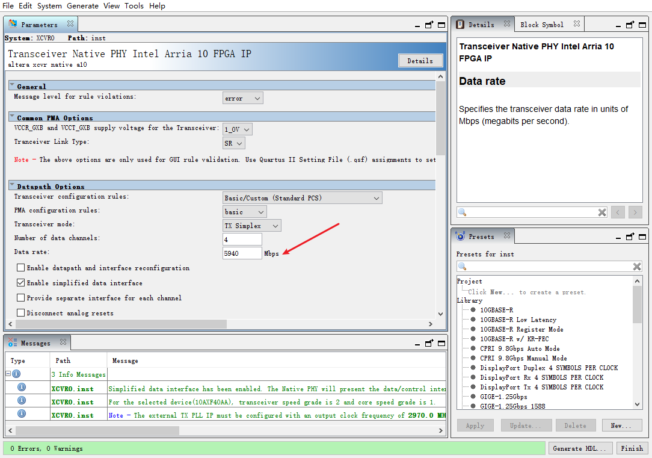Click the Details tab icon
This screenshot has height=458, width=652.
coord(460,25)
